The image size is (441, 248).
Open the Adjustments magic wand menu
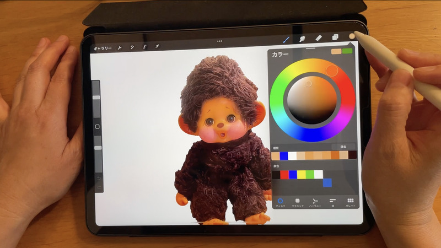click(x=132, y=47)
